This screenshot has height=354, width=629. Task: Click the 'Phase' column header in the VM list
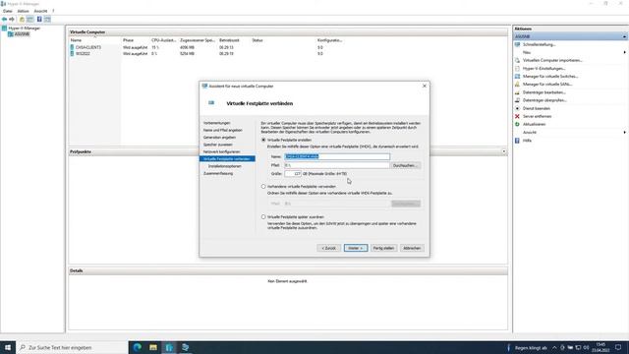pos(128,40)
